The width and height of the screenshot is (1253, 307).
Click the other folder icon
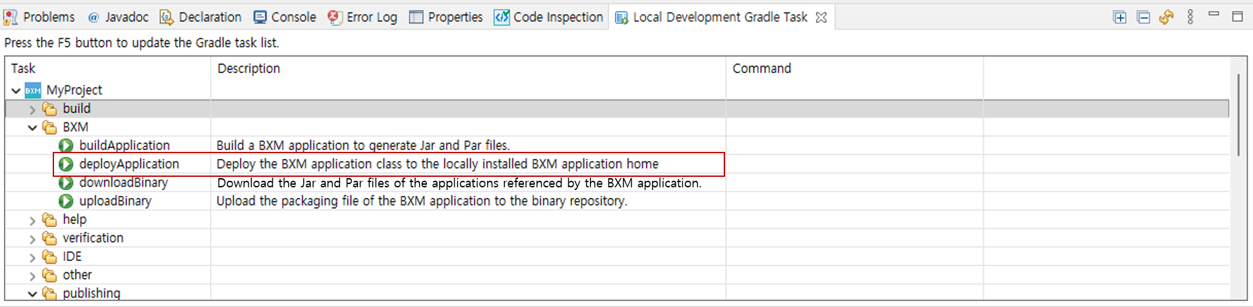[x=49, y=275]
